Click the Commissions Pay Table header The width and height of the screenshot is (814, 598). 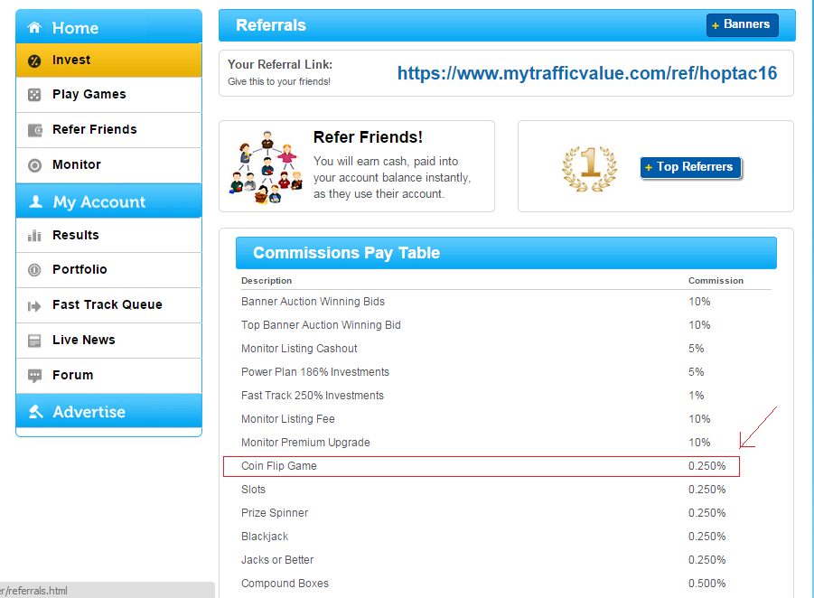point(506,253)
